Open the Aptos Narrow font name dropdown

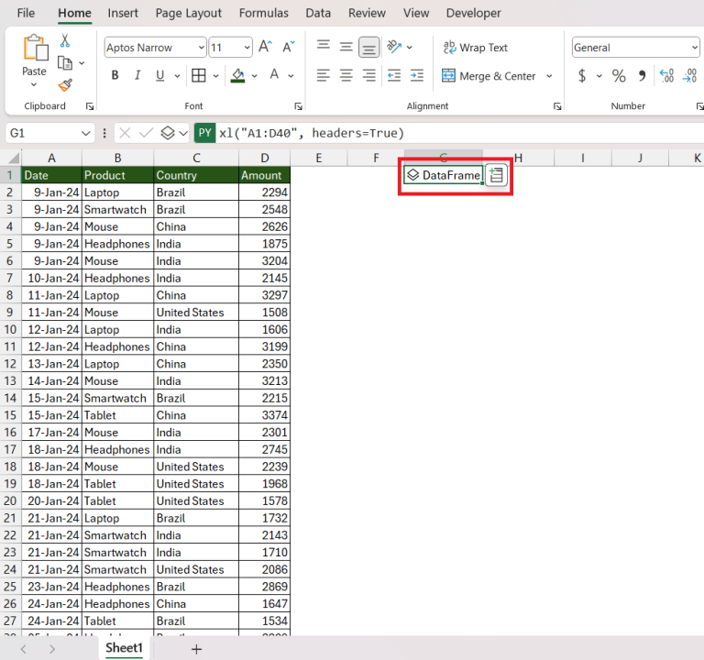(x=201, y=48)
